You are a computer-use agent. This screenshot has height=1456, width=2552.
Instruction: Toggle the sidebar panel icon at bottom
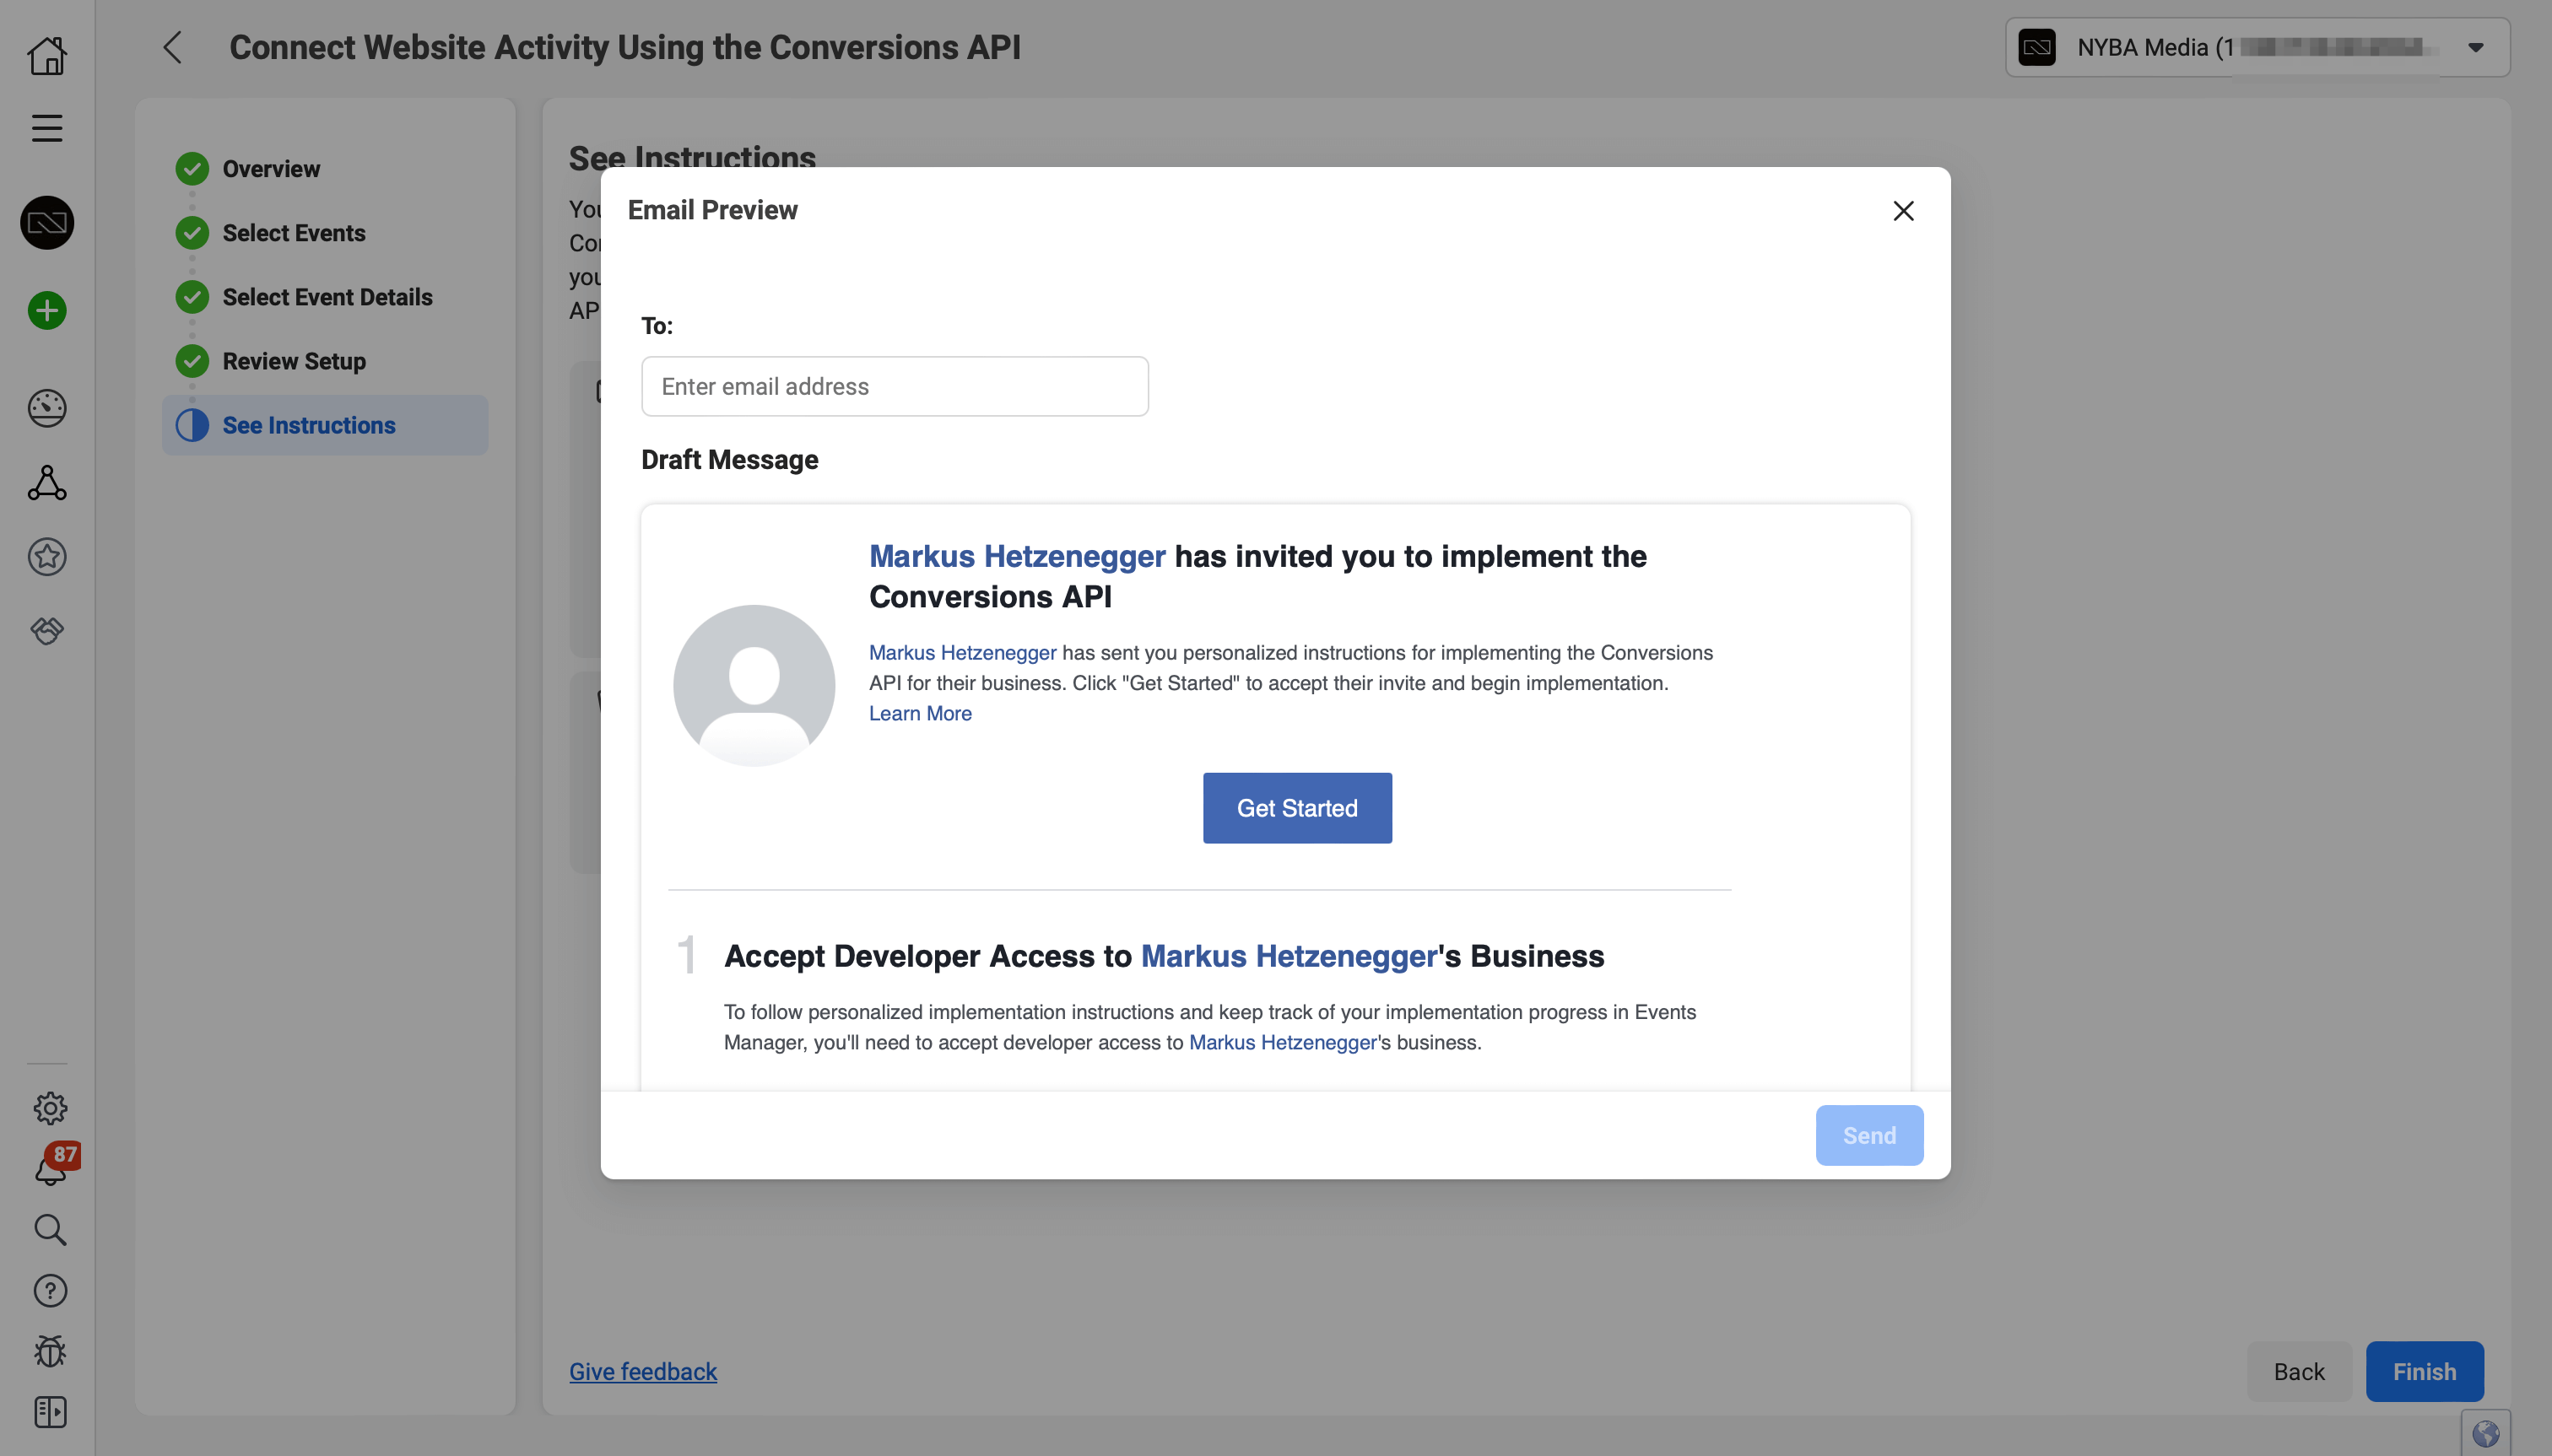point(50,1412)
